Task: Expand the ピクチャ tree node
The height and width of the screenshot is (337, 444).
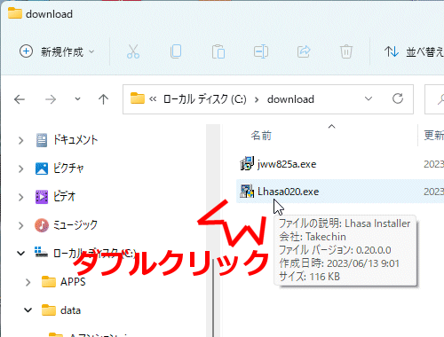Action: pos(20,168)
